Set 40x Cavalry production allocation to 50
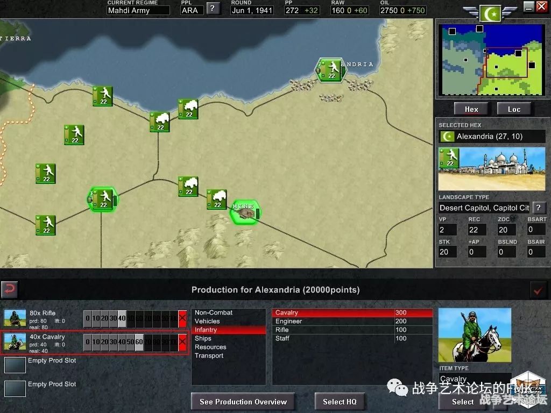The width and height of the screenshot is (551, 413). click(130, 341)
